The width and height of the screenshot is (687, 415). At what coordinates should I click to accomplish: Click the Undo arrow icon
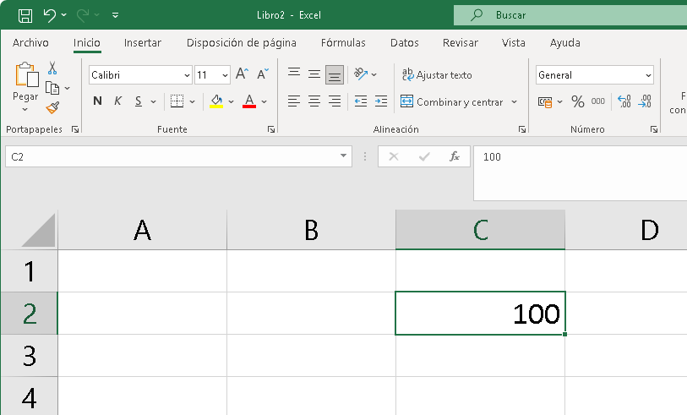[49, 15]
